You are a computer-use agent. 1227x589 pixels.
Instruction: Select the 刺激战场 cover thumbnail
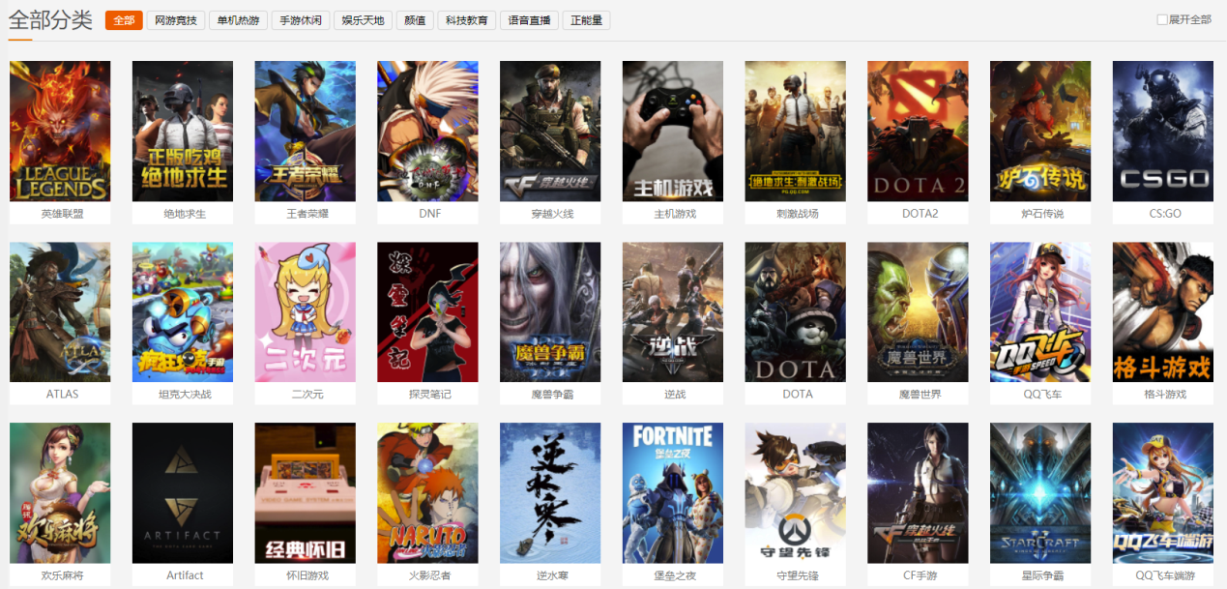796,132
